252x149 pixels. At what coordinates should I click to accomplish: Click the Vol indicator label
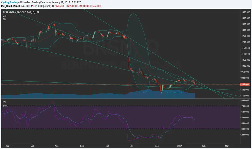5,16
